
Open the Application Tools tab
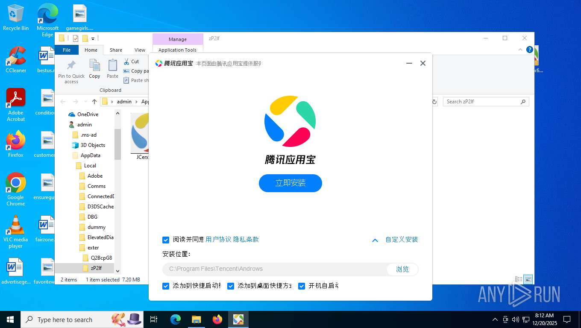click(x=177, y=50)
